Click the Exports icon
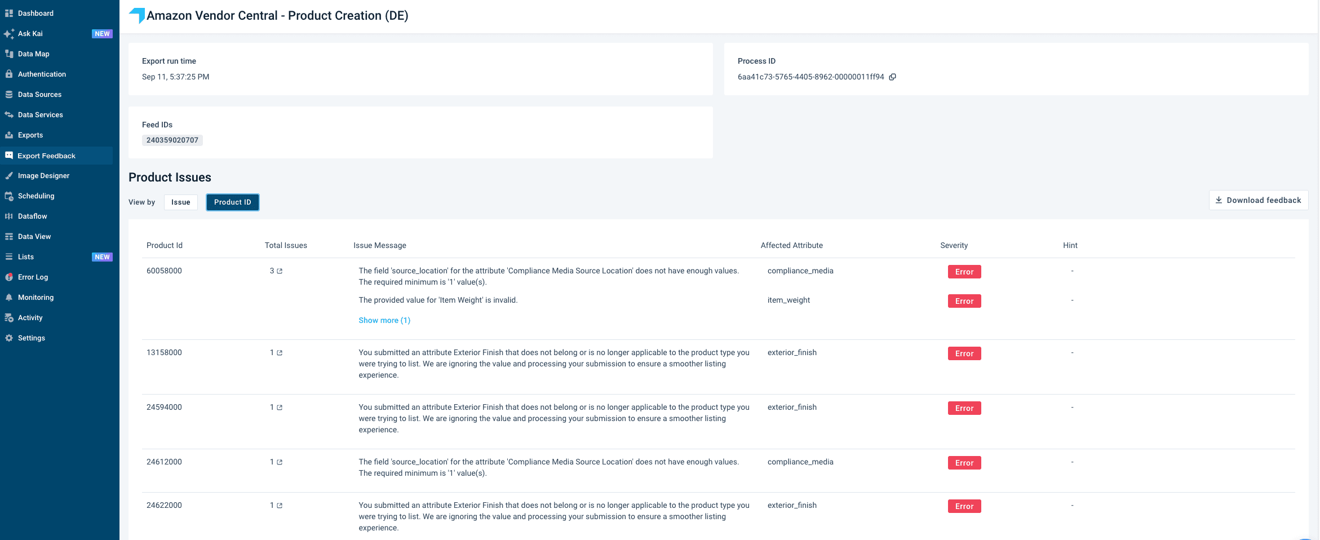Image resolution: width=1320 pixels, height=540 pixels. coord(9,135)
